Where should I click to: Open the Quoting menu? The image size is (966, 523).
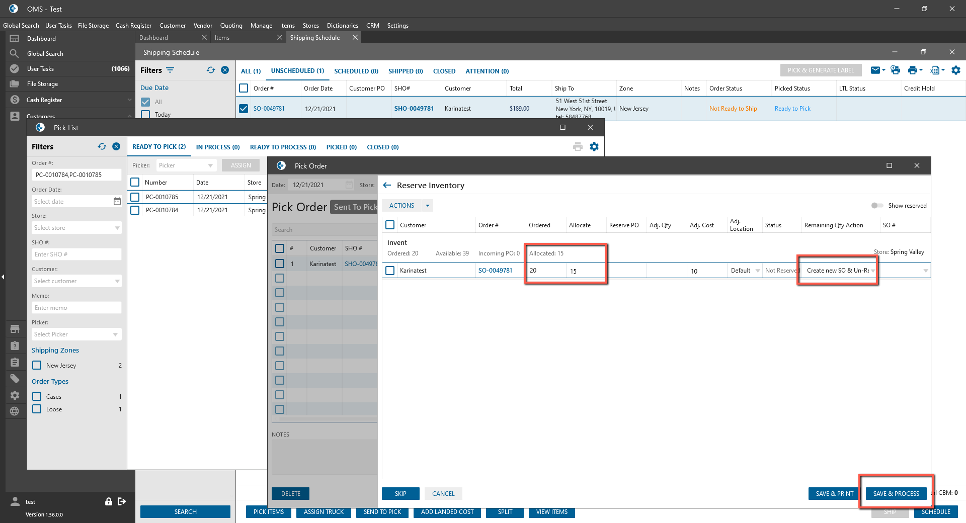pyautogui.click(x=231, y=25)
